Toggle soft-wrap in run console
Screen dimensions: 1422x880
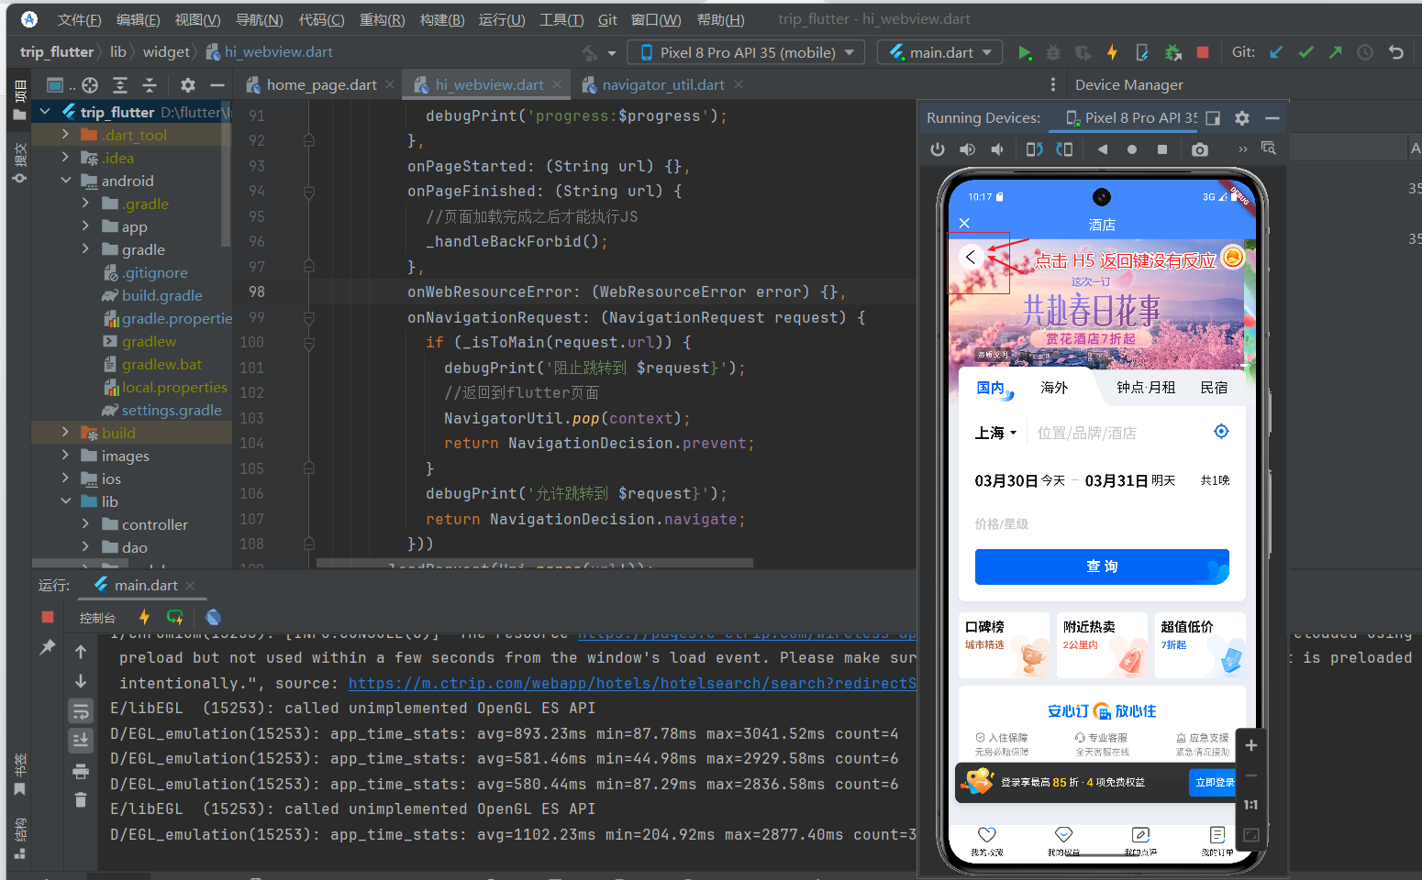point(81,711)
